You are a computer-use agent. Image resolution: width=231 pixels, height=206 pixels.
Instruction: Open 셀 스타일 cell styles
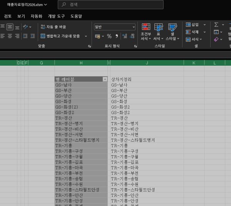click(172, 32)
